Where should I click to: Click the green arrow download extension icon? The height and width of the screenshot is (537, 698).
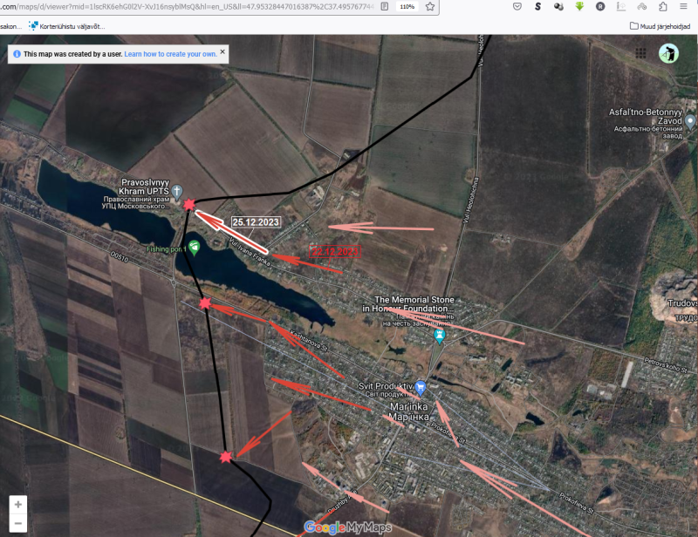[x=580, y=7]
